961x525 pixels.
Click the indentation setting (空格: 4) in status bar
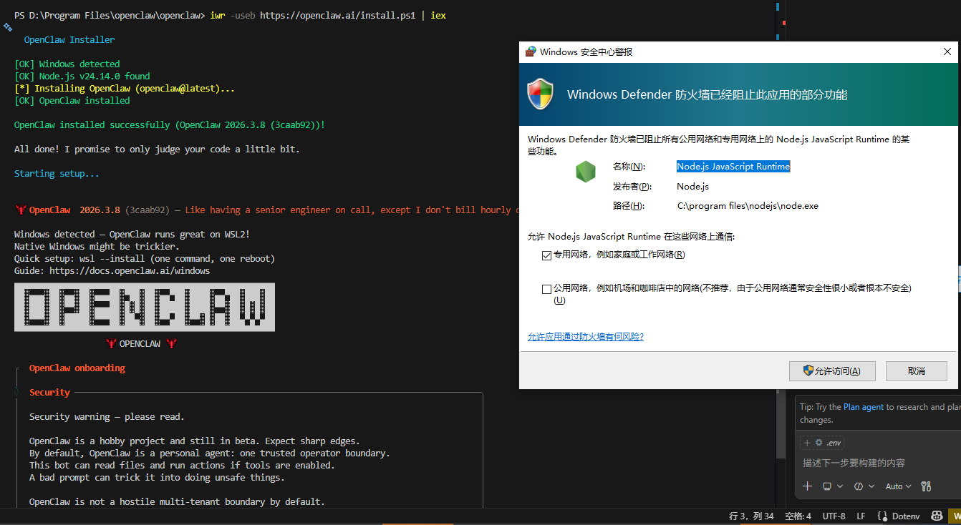coord(798,516)
